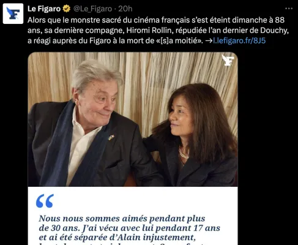Click the lapel pin on the man's jacket
The image size is (298, 245).
pos(111,137)
